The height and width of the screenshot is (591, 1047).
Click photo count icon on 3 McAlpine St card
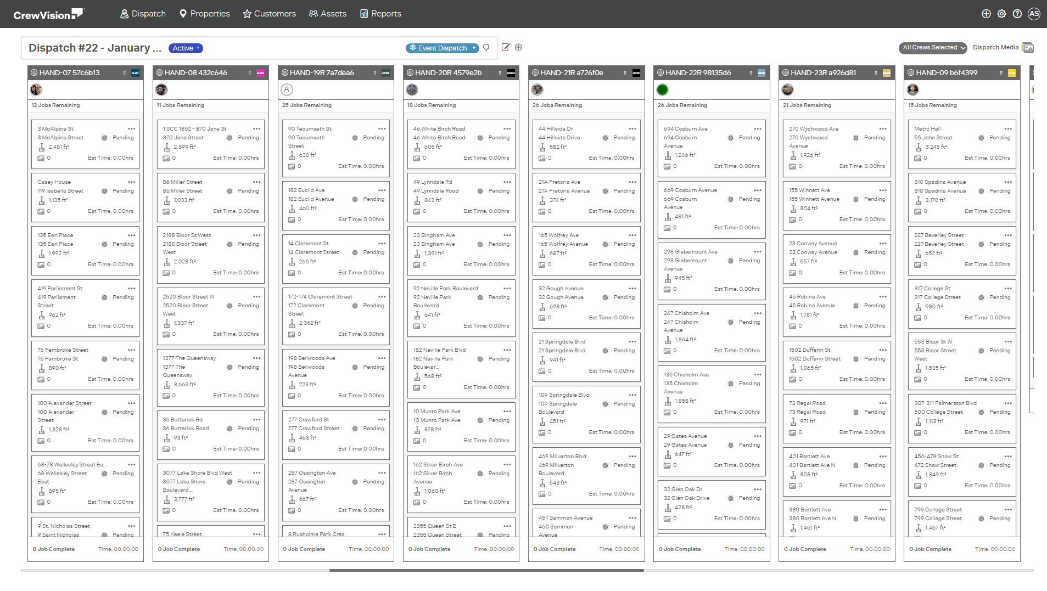point(41,158)
